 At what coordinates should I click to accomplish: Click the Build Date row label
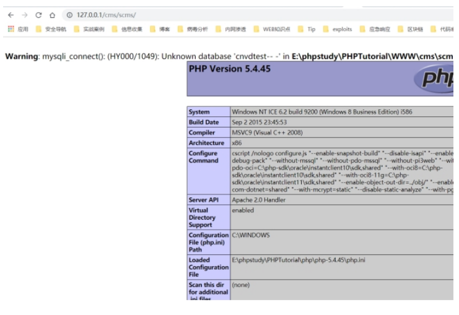coord(204,122)
